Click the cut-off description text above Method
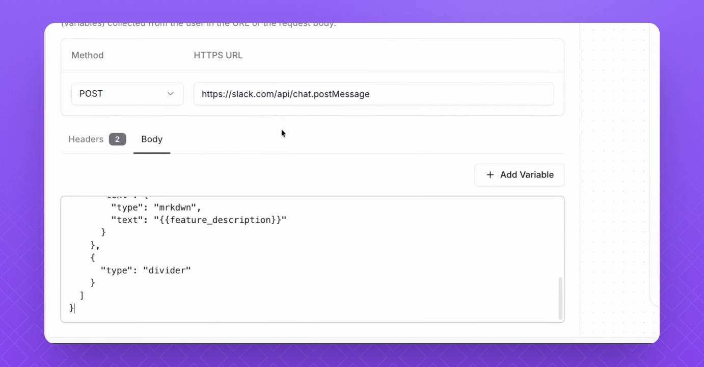Screen dimensions: 704x367 199,25
